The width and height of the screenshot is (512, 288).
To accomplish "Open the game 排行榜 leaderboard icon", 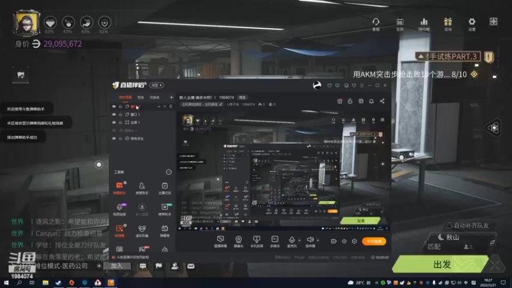I will click(424, 24).
